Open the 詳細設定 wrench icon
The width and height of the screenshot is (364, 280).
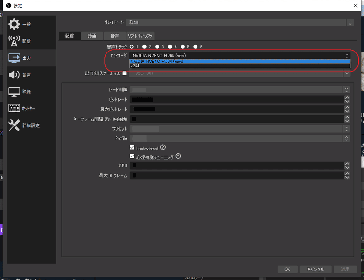(x=14, y=125)
